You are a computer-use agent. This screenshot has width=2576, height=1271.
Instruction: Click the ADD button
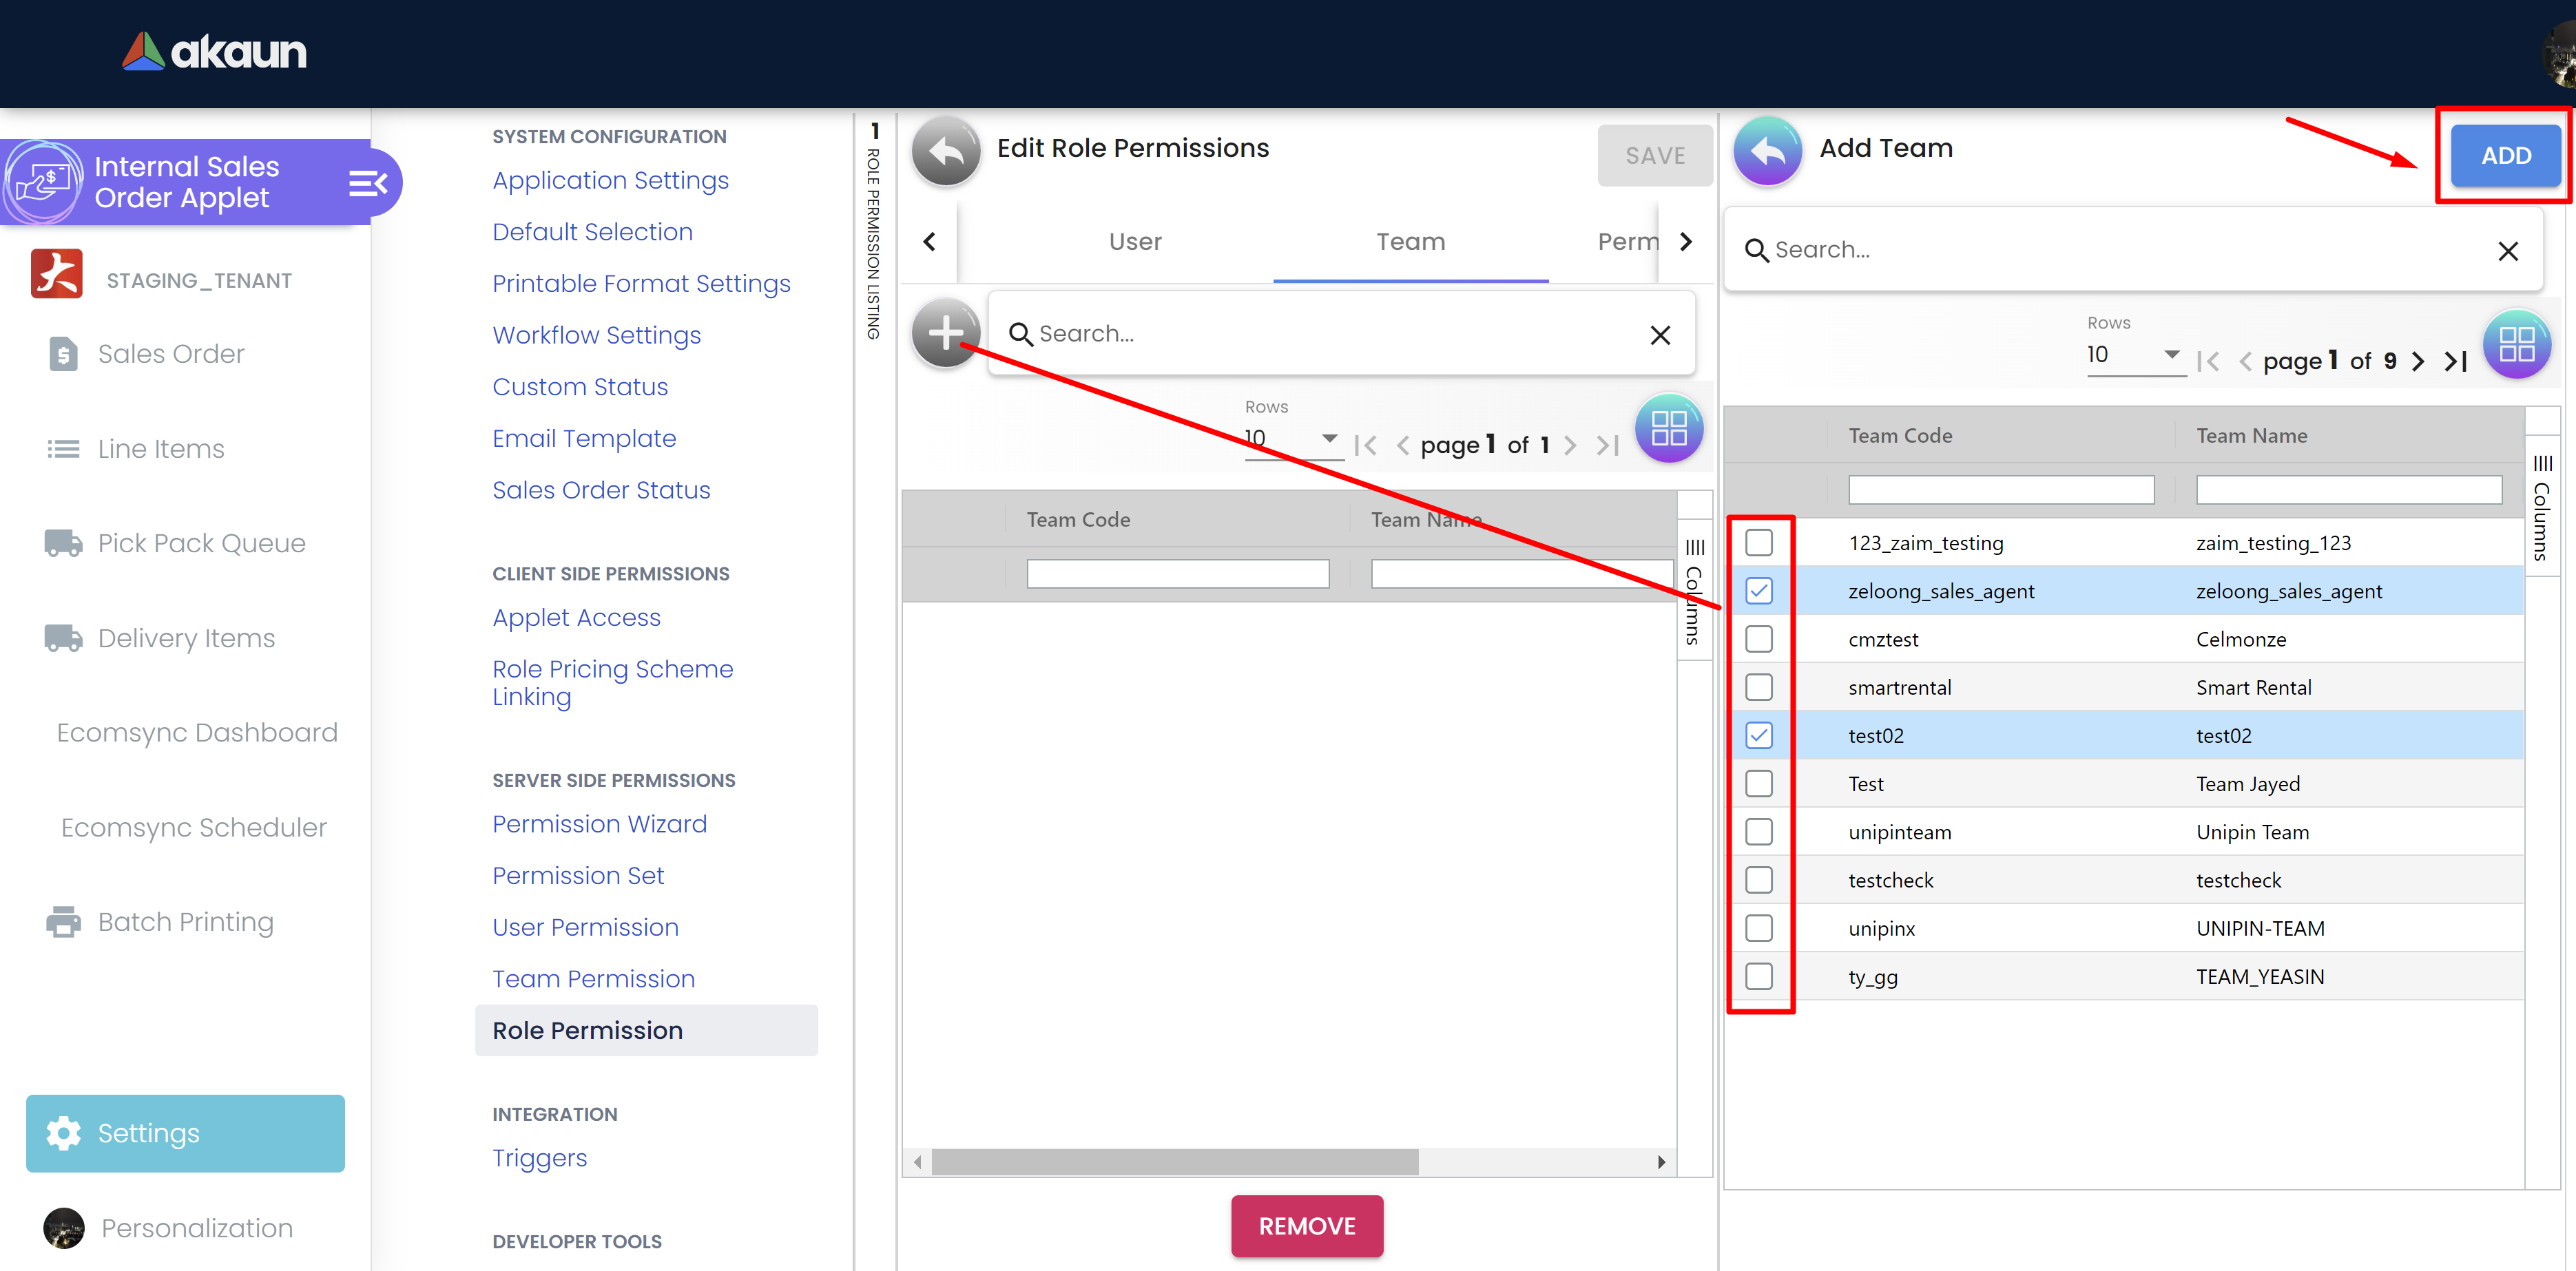[2505, 156]
